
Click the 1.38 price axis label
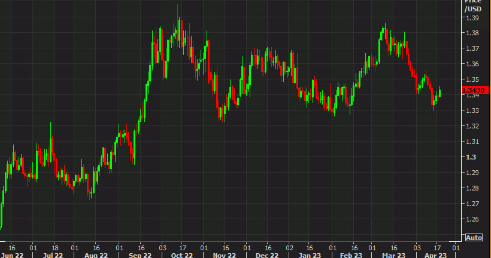pyautogui.click(x=472, y=33)
